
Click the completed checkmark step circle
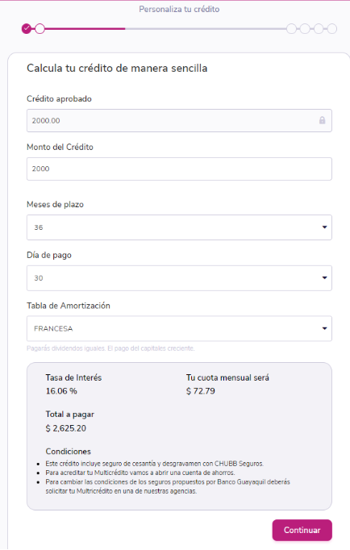[27, 28]
